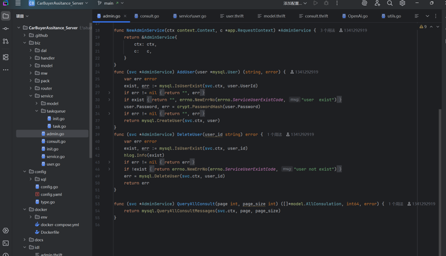Open the run configuration dropdown
The image size is (446, 256).
coord(295,3)
